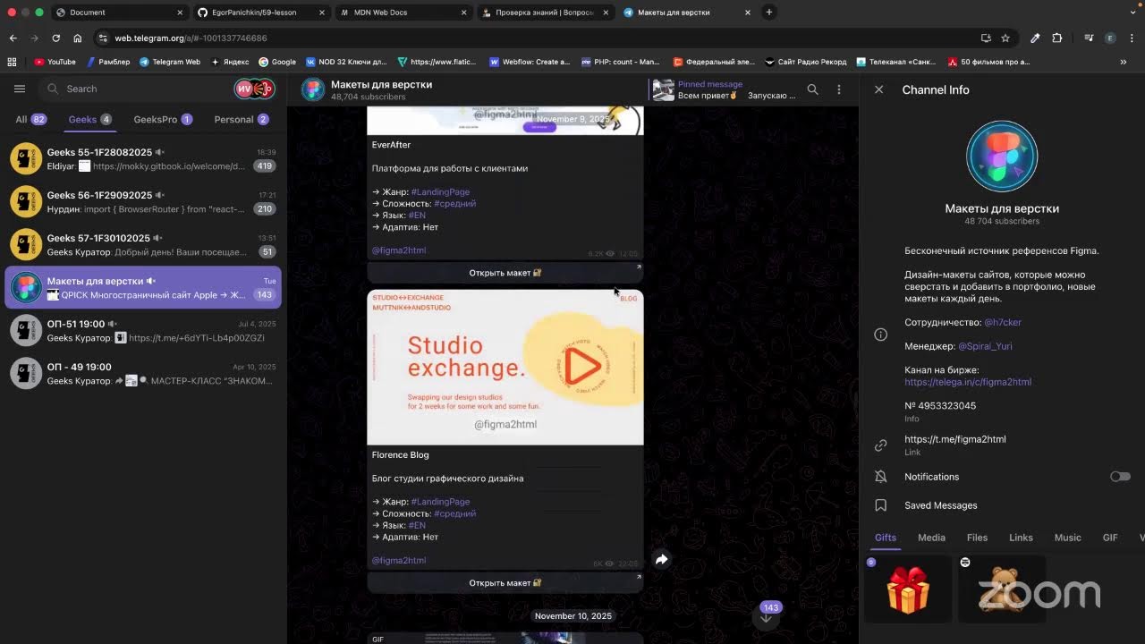Open the Studio exchange preview image

point(505,367)
